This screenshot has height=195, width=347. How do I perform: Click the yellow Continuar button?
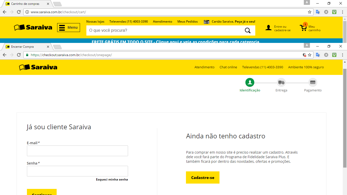[x=42, y=192]
